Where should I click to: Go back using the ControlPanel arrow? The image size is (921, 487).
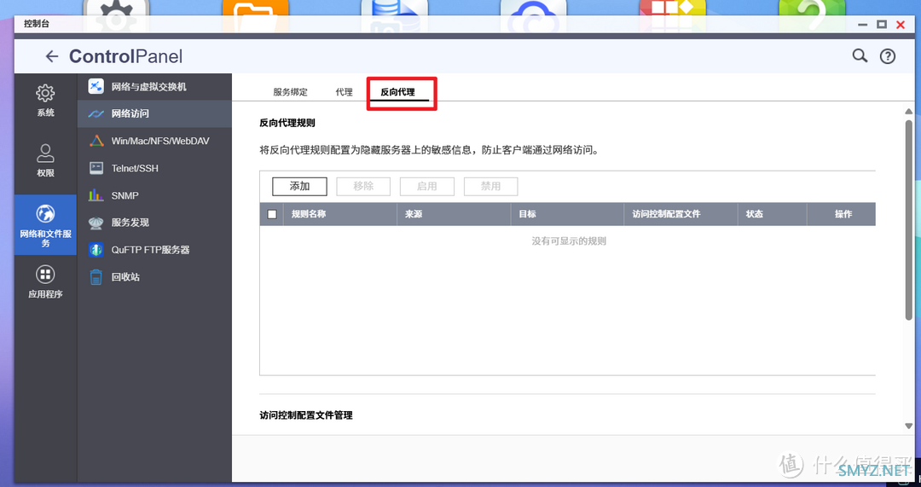click(52, 56)
